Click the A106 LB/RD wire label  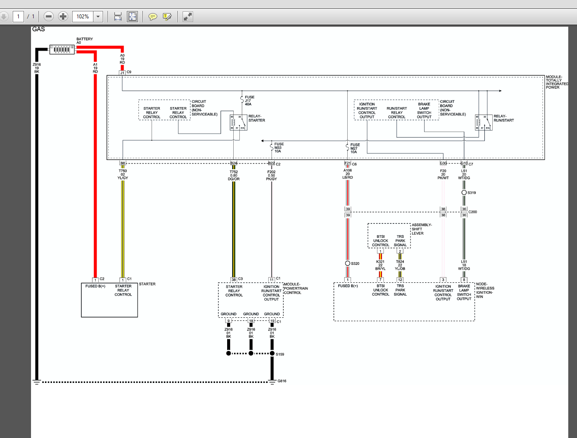[348, 174]
